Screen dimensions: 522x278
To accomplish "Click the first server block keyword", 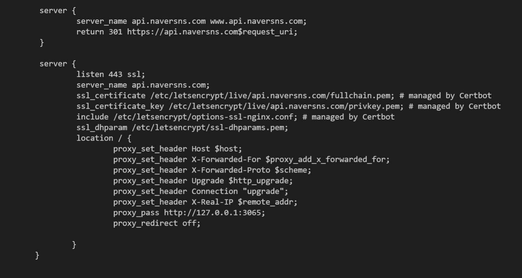I will click(x=53, y=11).
